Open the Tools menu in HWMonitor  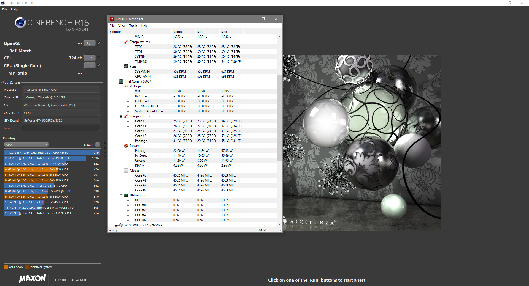pyautogui.click(x=133, y=26)
